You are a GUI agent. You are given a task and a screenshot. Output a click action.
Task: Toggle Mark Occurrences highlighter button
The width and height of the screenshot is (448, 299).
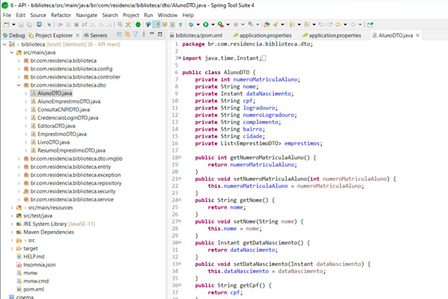(x=156, y=25)
